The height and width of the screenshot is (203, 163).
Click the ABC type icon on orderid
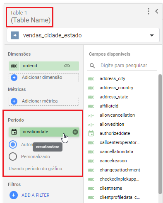click(14, 66)
